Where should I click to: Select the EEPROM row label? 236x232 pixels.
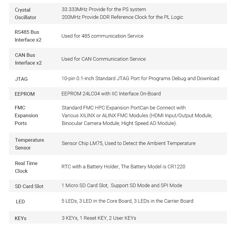(x=24, y=94)
